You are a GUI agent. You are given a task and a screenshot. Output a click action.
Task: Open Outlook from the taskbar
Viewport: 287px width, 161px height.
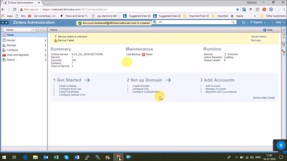pos(46,157)
